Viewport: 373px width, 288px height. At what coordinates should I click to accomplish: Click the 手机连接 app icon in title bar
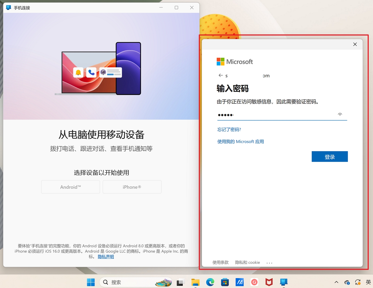coord(9,7)
